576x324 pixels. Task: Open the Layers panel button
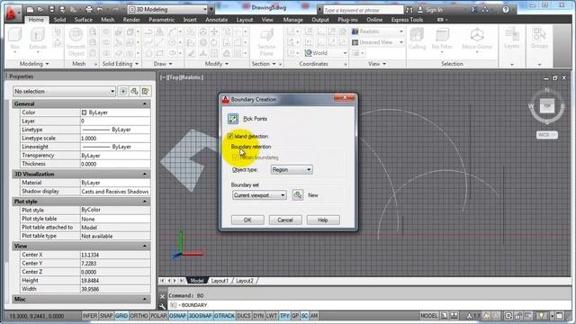[512, 38]
